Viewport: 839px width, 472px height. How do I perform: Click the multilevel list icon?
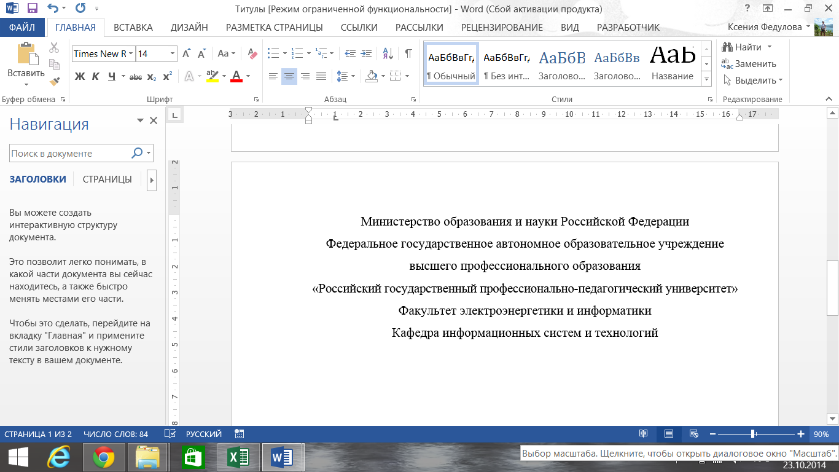pyautogui.click(x=320, y=53)
